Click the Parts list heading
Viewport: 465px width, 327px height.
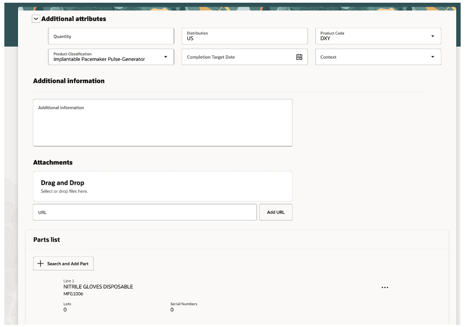tap(47, 240)
